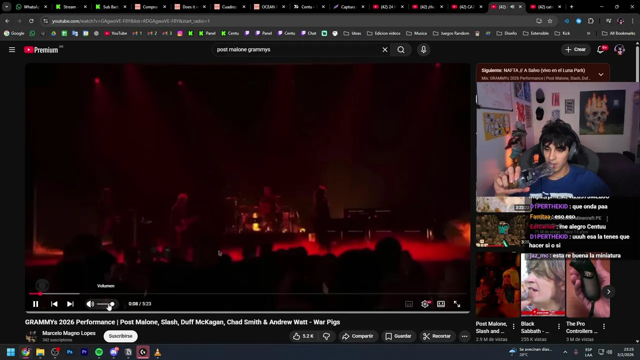This screenshot has height=360, width=640.
Task: Skip to the next video
Action: click(x=70, y=304)
